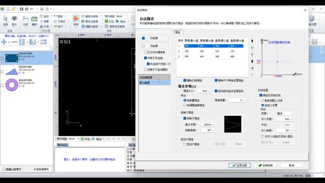This screenshot has width=325, height=183.
Task: Toggle hide nested parts checkbox at bottom left
Action: click(4, 169)
